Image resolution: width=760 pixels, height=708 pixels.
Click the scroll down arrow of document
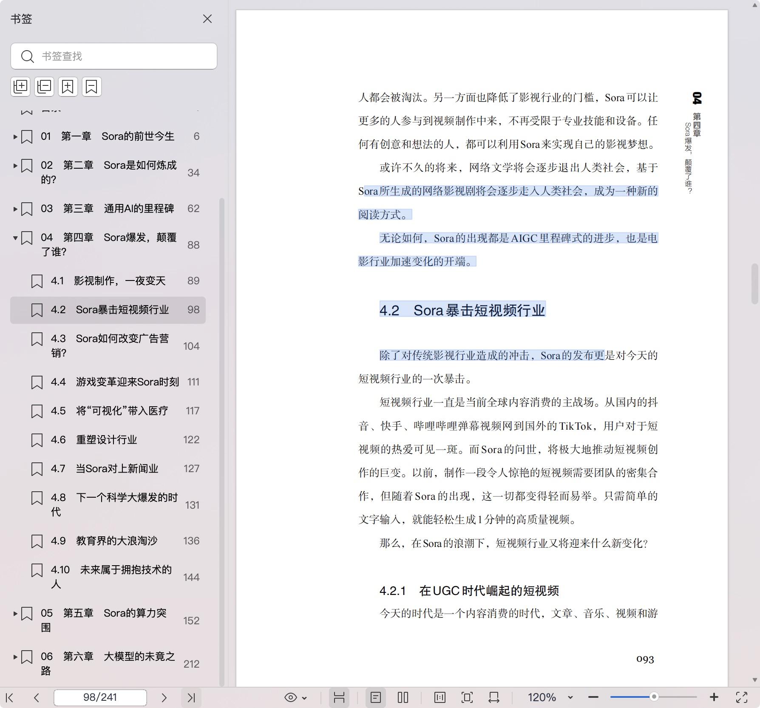point(755,680)
